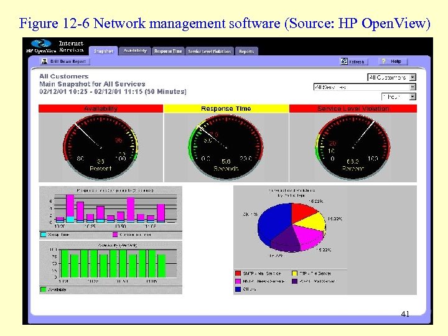Click the 'Internet Services' title text

[x=71, y=47]
